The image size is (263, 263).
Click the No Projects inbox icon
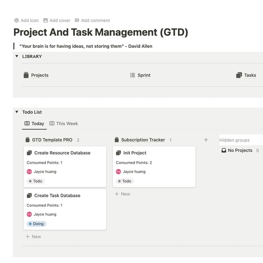point(224,150)
